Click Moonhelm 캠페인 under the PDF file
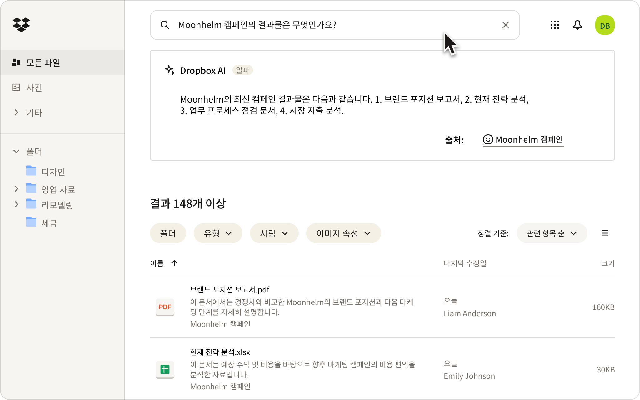 220,324
